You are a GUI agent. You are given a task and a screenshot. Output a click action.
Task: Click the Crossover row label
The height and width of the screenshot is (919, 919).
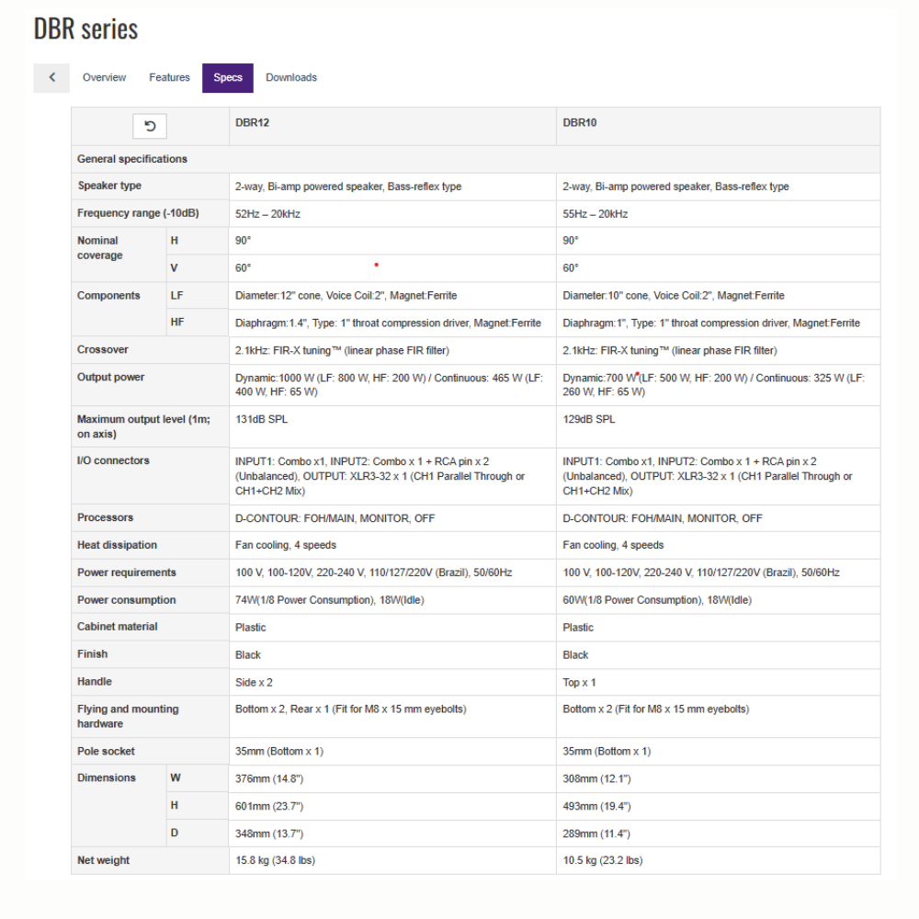(x=103, y=350)
